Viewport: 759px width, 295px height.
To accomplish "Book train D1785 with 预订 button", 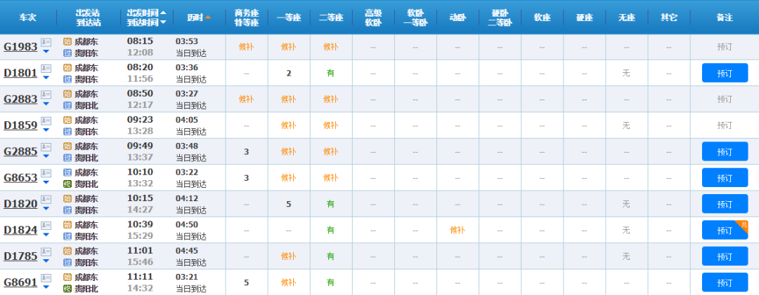I will pos(725,256).
